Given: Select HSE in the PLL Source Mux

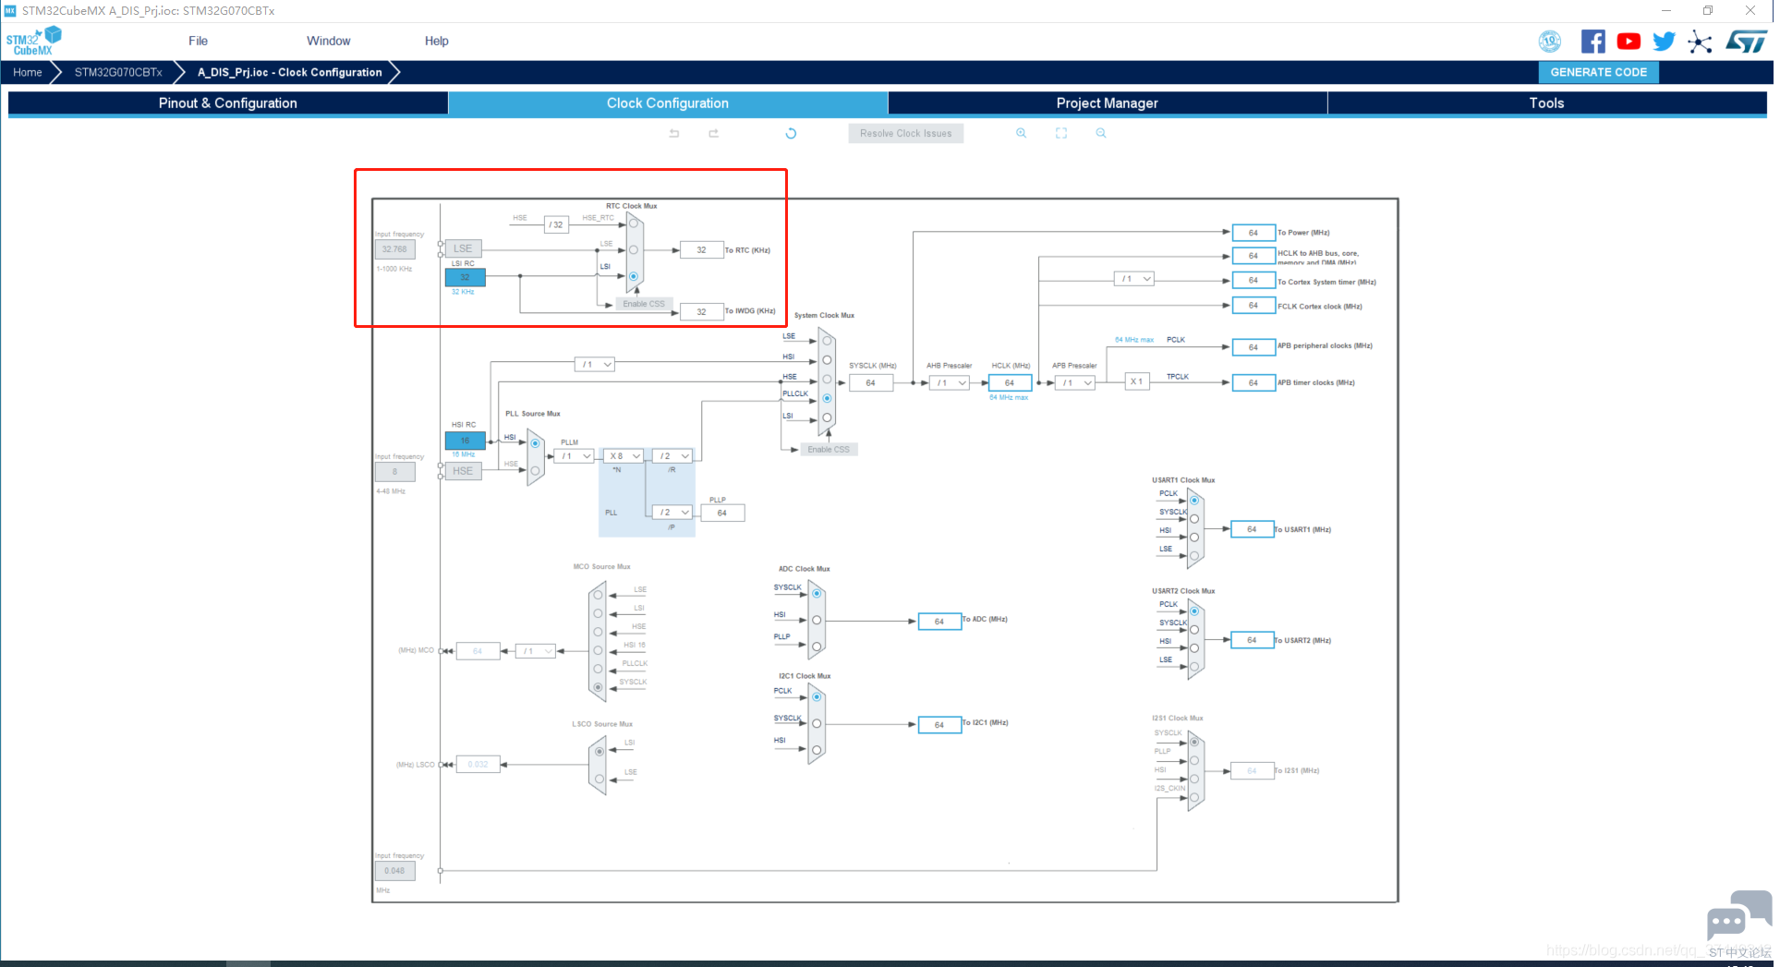Looking at the screenshot, I should pos(535,470).
